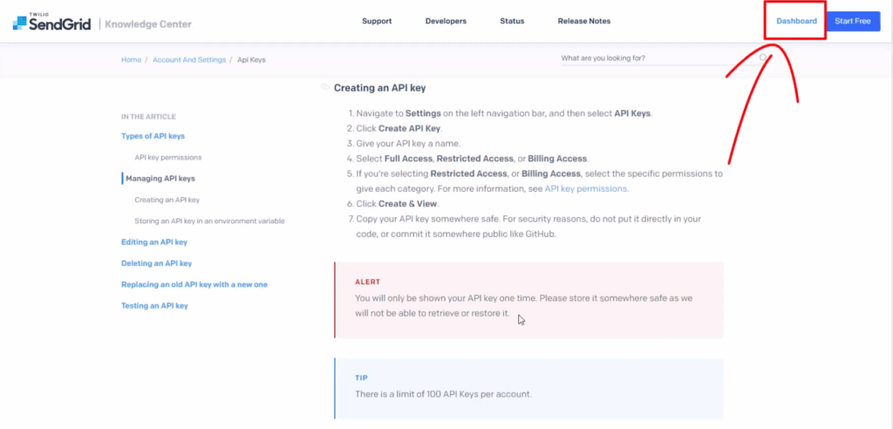Select API key permissions in sidebar

coord(168,158)
